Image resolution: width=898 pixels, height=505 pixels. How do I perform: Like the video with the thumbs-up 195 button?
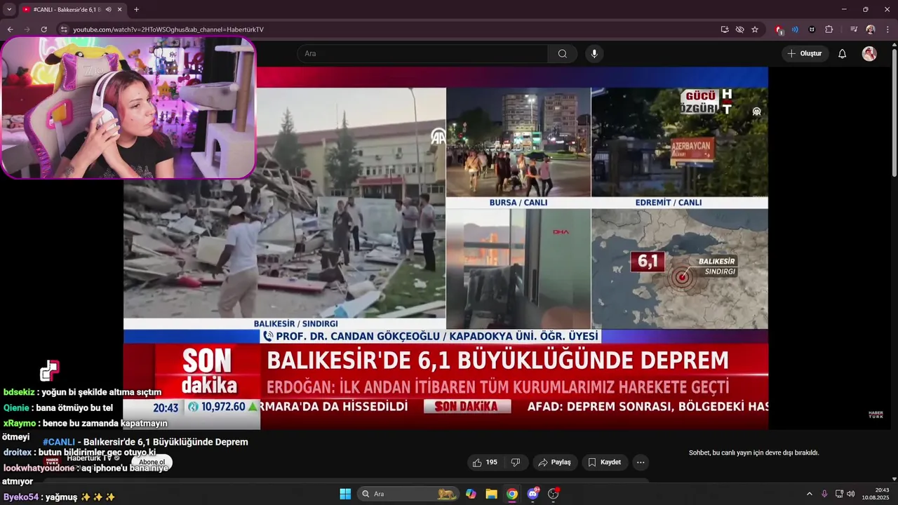coord(485,462)
